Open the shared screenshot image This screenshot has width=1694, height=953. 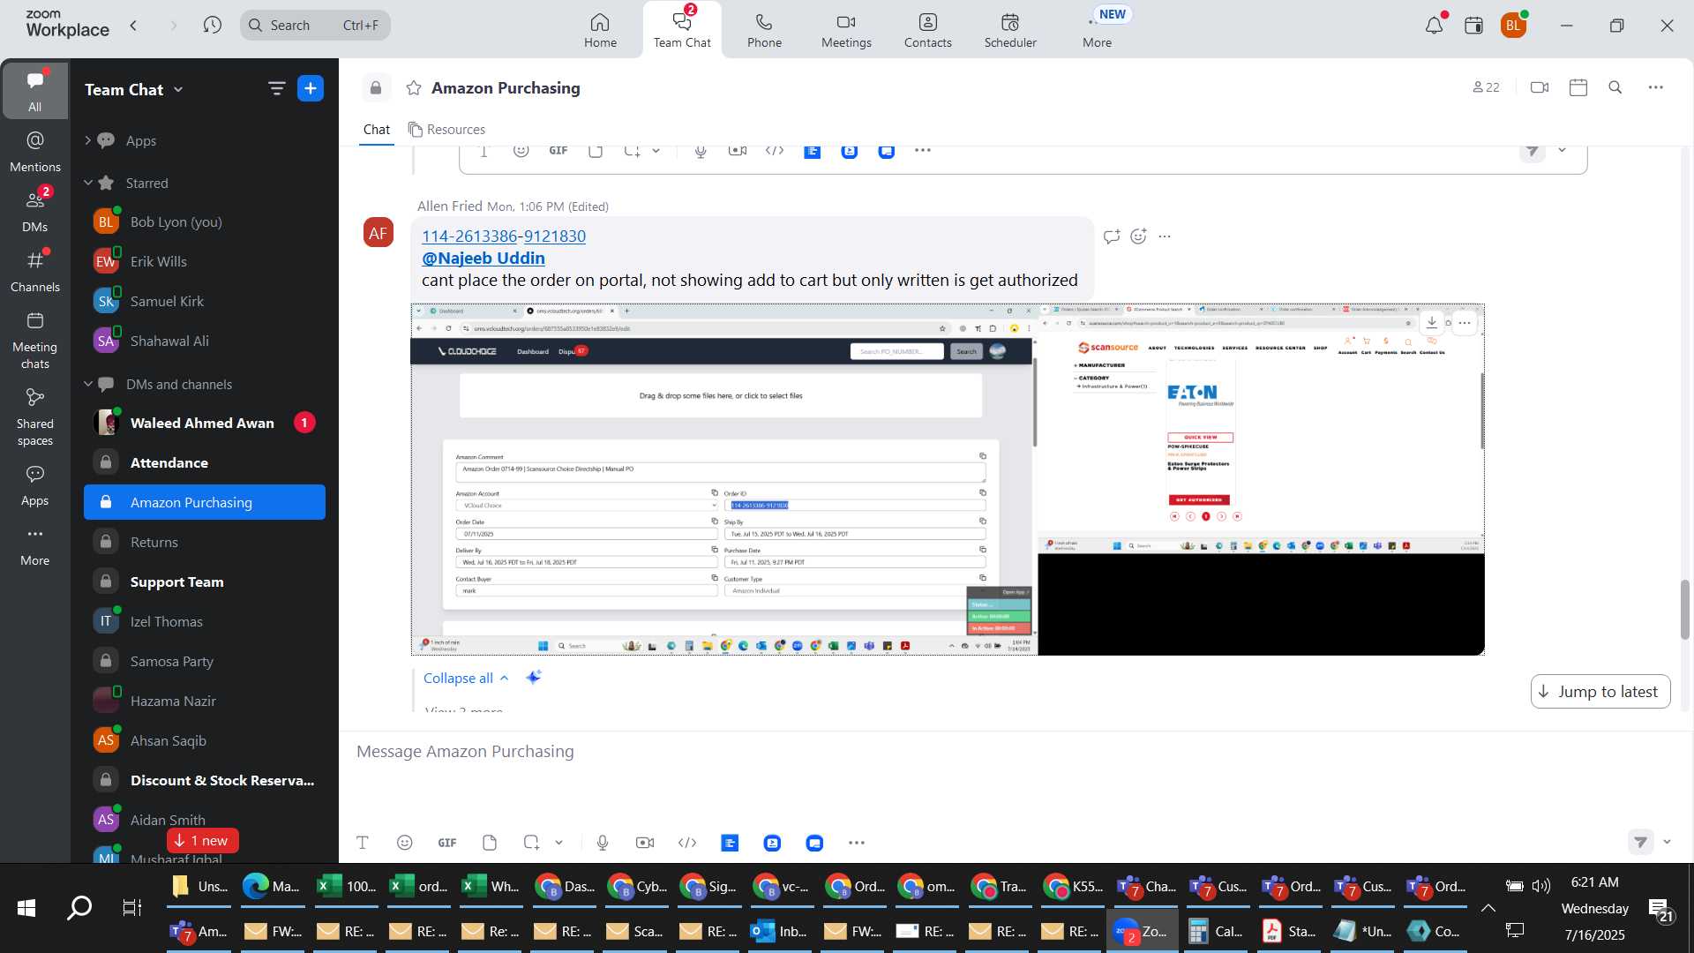(947, 479)
